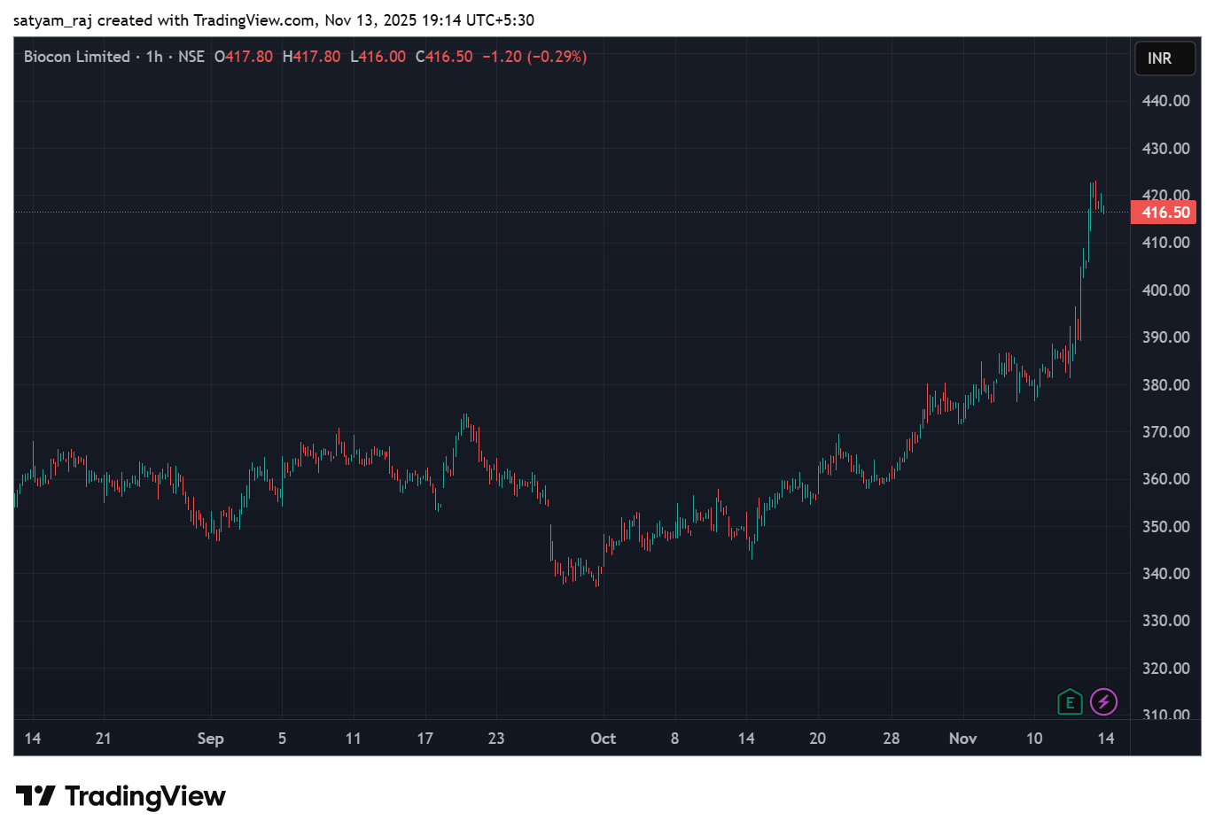Screen dimensions: 1215x836
Task: Click the INR currency button
Action: pyautogui.click(x=1164, y=58)
